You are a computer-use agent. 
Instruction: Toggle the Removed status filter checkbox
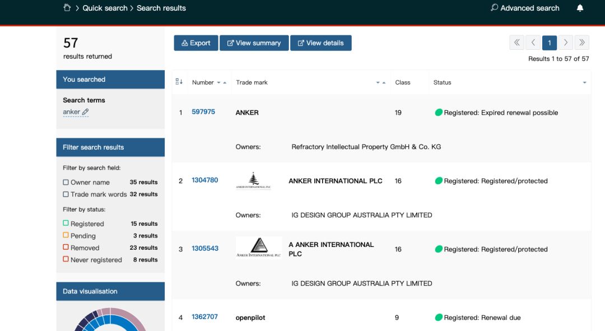(66, 248)
